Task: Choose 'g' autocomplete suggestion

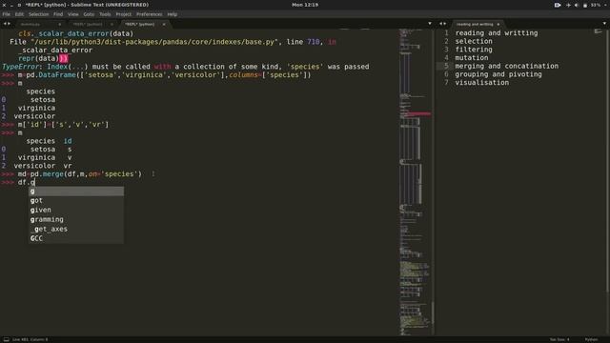Action: tap(76, 191)
